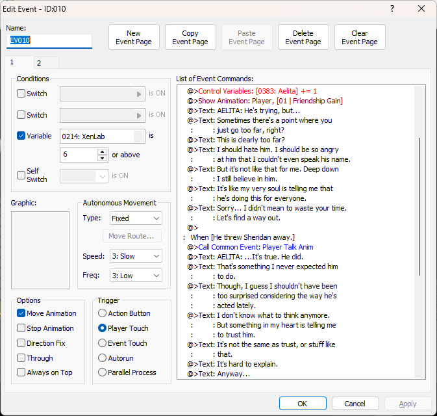This screenshot has width=437, height=416.
Task: Toggle the Self Switch checkbox
Action: 21,175
